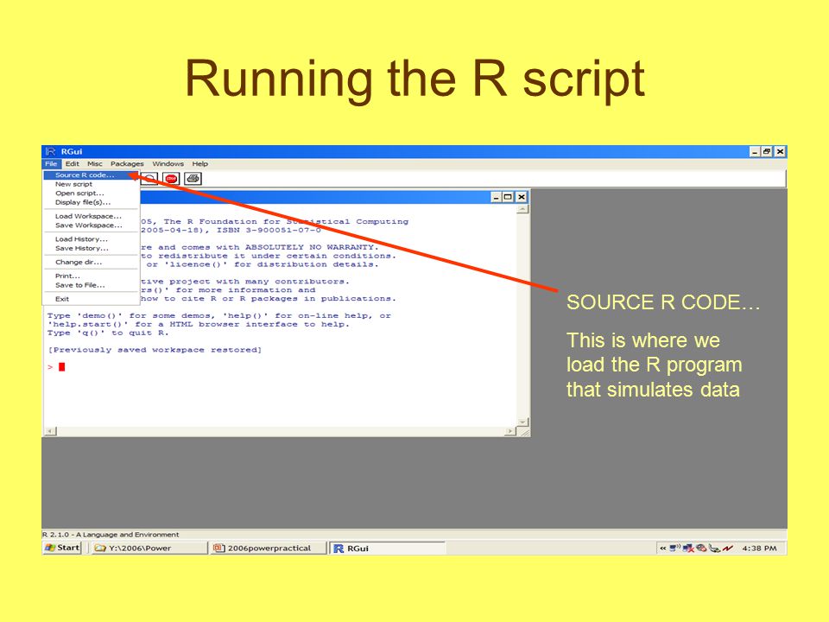829x622 pixels.
Task: Expand hidden tray icons chevron
Action: (663, 548)
